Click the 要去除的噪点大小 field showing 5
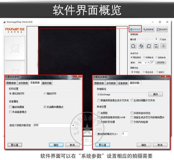 [x=125, y=134]
